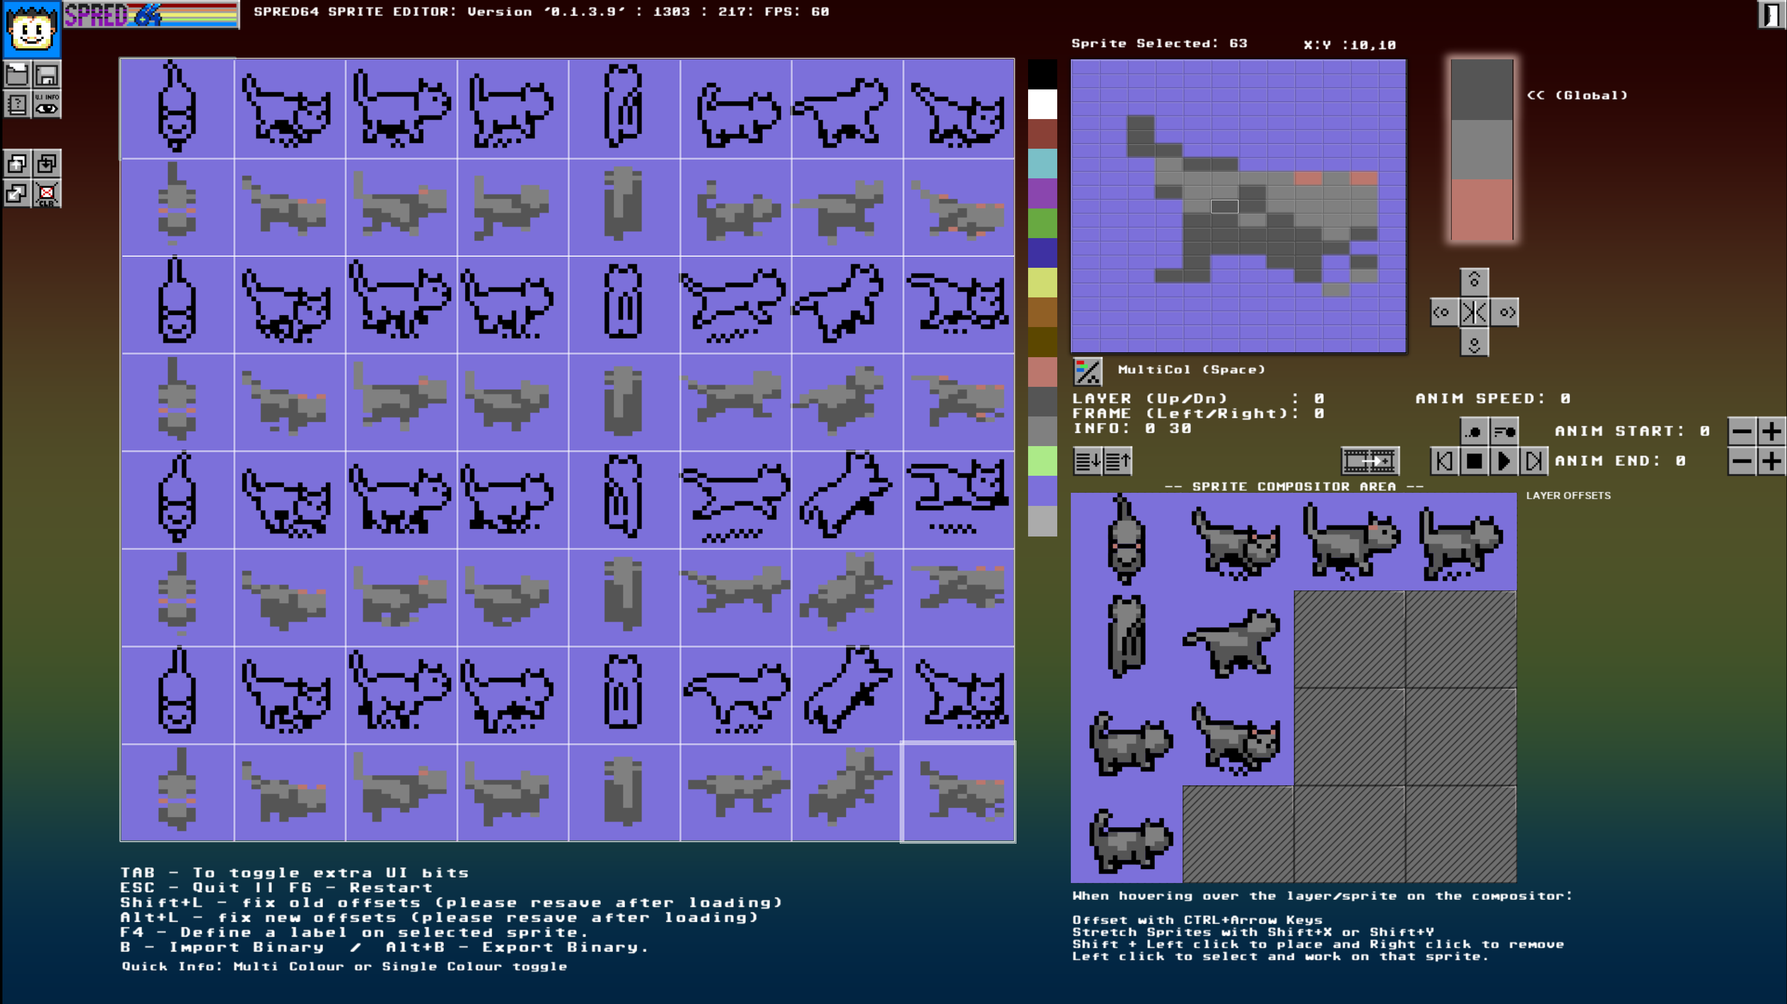This screenshot has width=1787, height=1004.
Task: Increase ANIM START with the plus button
Action: (1772, 432)
